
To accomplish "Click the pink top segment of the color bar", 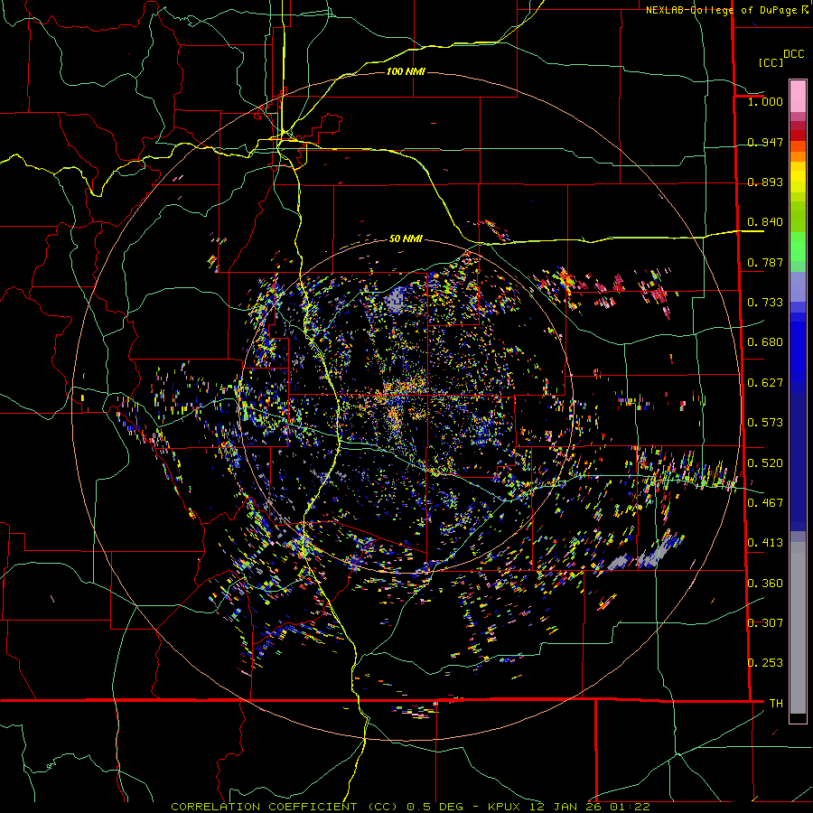I will (x=798, y=96).
